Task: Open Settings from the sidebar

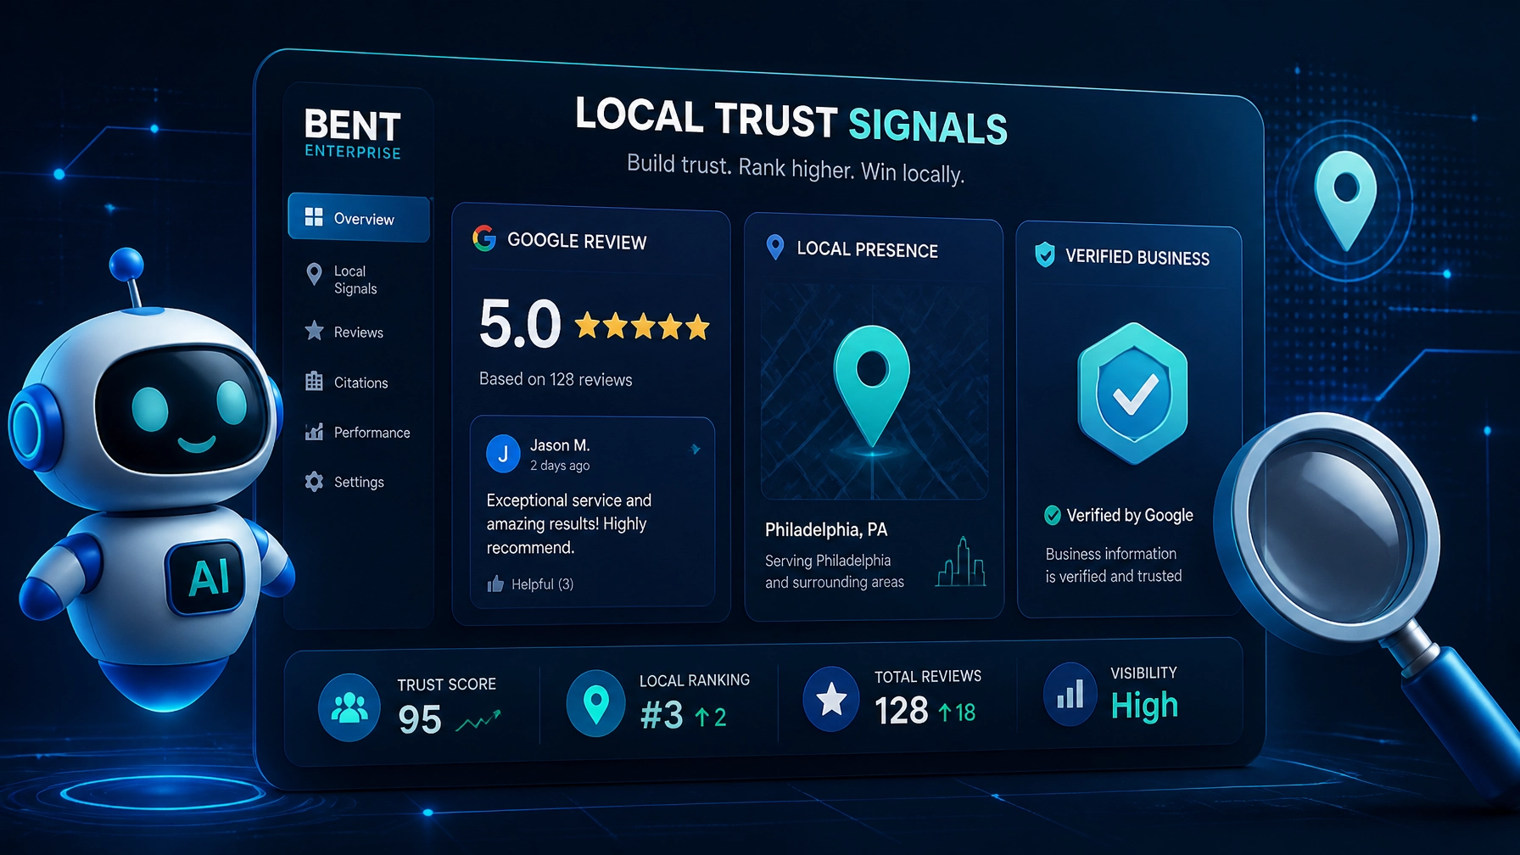Action: click(x=359, y=482)
